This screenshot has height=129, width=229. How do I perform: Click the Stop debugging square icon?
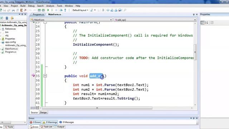[56, 10]
